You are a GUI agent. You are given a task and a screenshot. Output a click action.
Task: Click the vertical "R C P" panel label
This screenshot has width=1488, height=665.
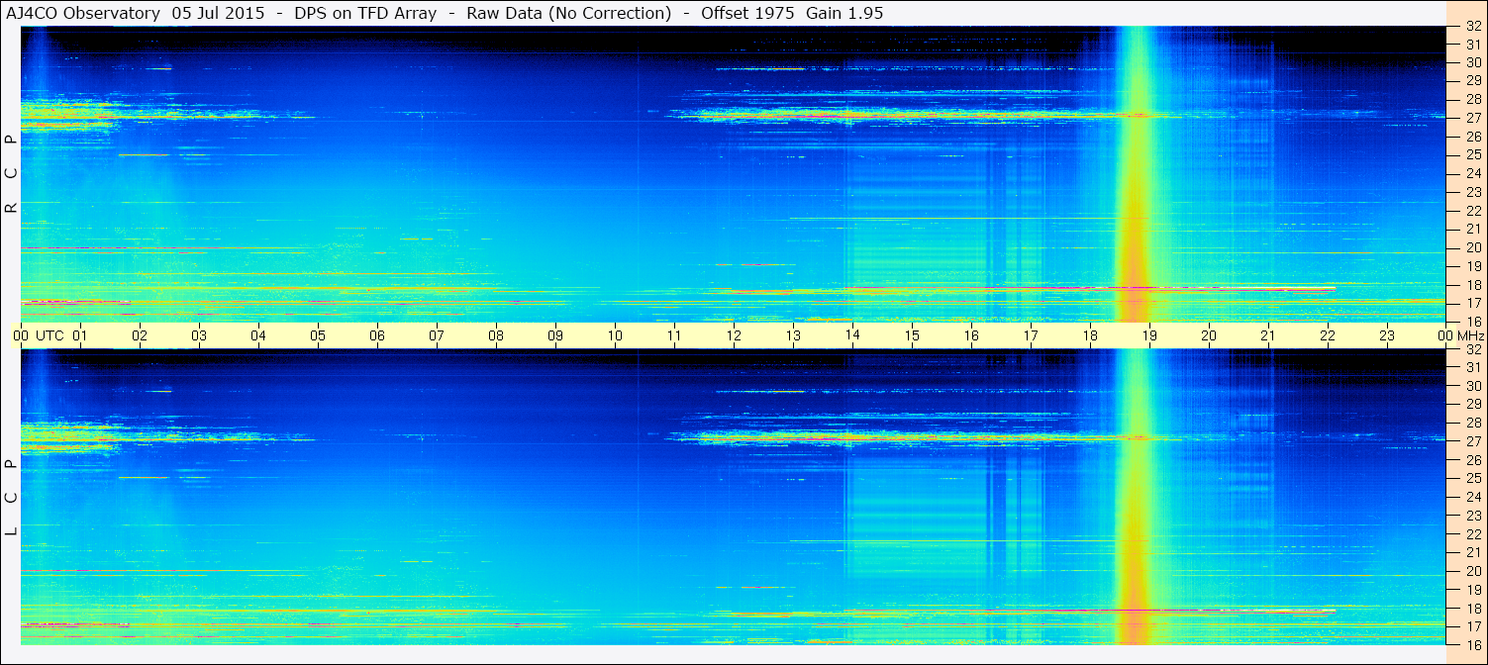tap(11, 174)
